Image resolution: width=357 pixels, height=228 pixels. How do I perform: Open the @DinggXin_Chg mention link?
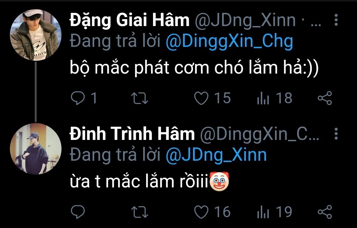click(229, 42)
